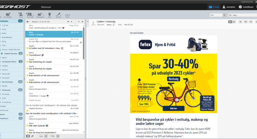Open the E-mail tab in top bar
Screen dimensions: 257x139
click(x=214, y=7)
